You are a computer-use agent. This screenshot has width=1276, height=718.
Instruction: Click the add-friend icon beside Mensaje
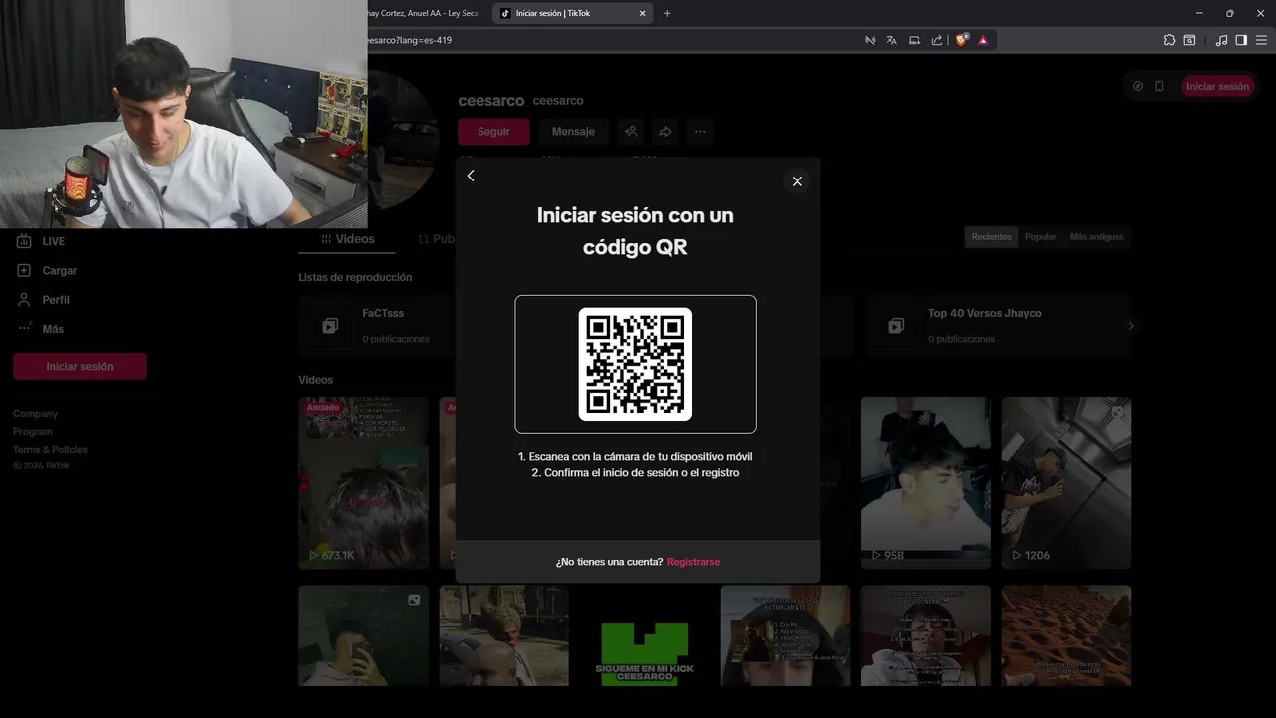tap(631, 132)
